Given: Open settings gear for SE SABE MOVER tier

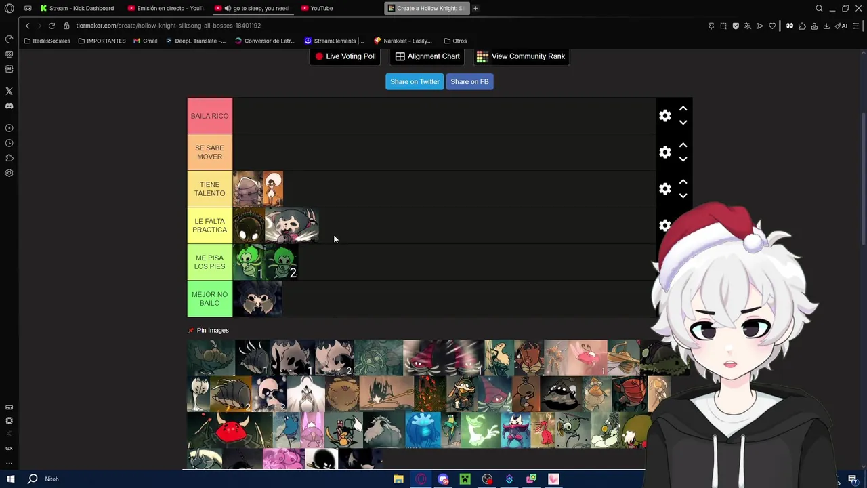Looking at the screenshot, I should 665,152.
